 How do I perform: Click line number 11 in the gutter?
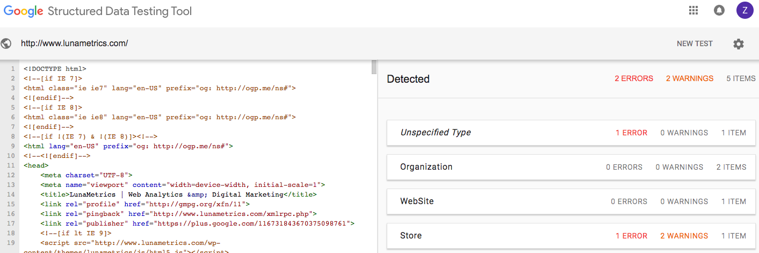pyautogui.click(x=11, y=165)
